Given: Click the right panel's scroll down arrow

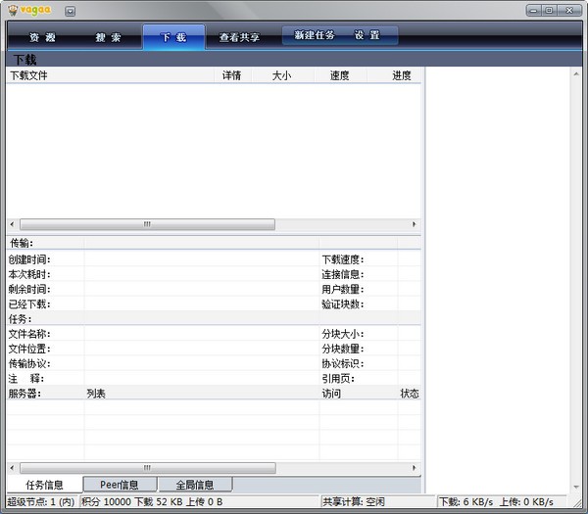Looking at the screenshot, I should 576,488.
